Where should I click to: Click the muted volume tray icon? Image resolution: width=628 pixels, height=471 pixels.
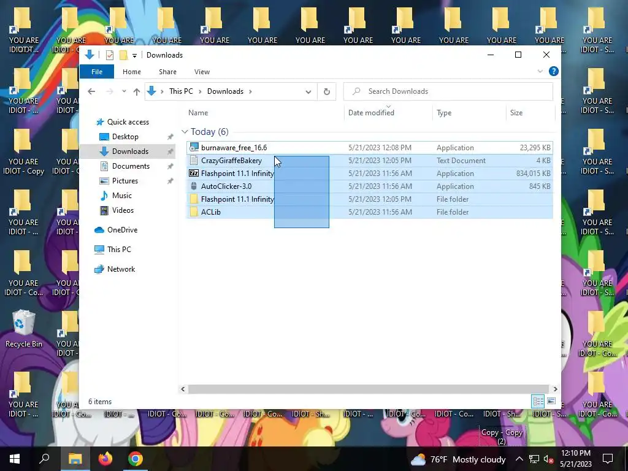tap(548, 459)
